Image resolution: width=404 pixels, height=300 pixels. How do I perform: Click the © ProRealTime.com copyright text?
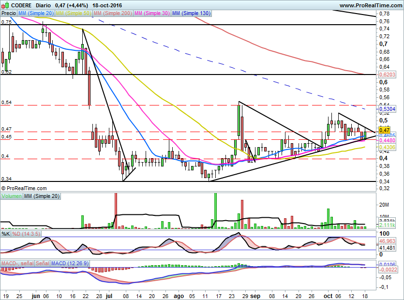[x=24, y=188]
